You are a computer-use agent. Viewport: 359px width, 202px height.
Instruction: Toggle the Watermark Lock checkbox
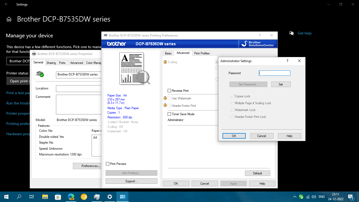click(x=232, y=110)
